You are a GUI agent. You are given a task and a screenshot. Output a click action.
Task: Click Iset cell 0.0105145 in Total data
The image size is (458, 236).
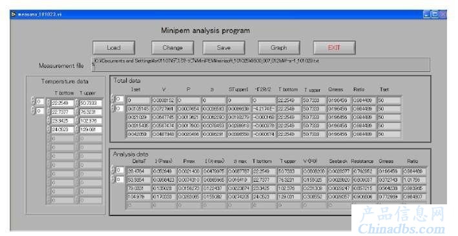138,109
